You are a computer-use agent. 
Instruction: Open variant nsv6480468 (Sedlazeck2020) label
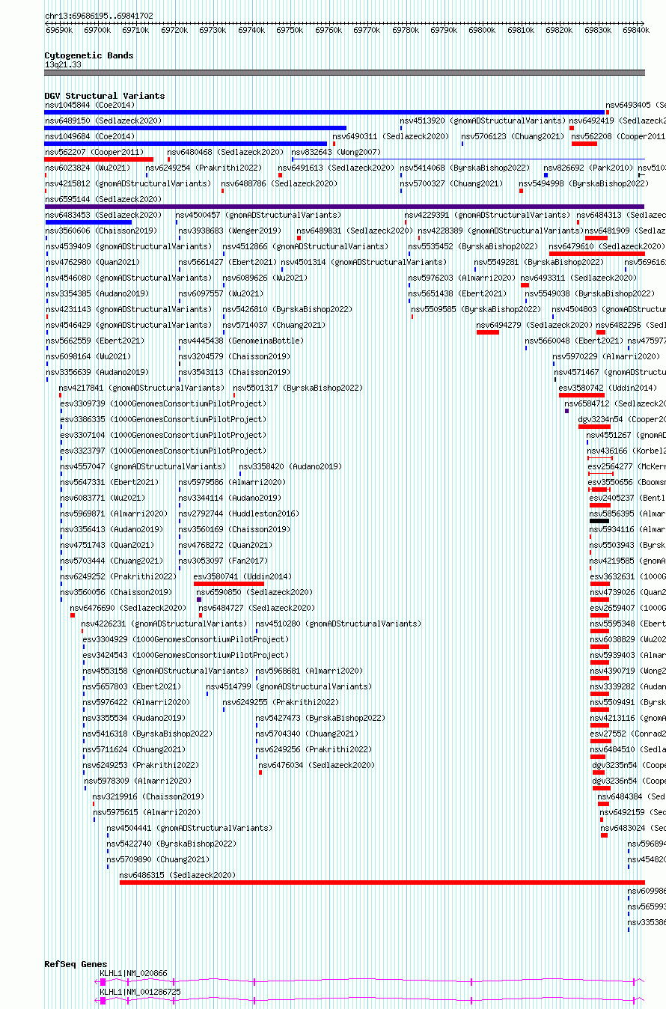pyautogui.click(x=225, y=152)
